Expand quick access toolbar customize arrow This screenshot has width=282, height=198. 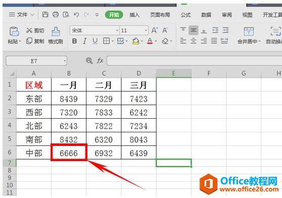point(97,15)
